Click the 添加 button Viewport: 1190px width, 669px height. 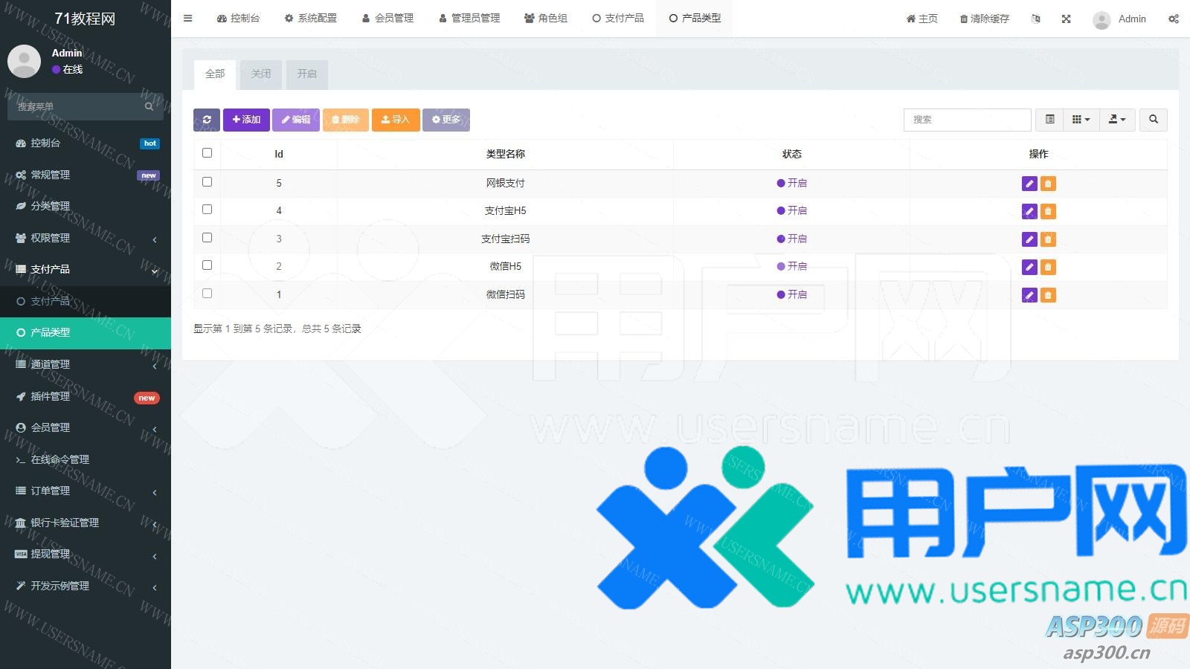pos(246,120)
